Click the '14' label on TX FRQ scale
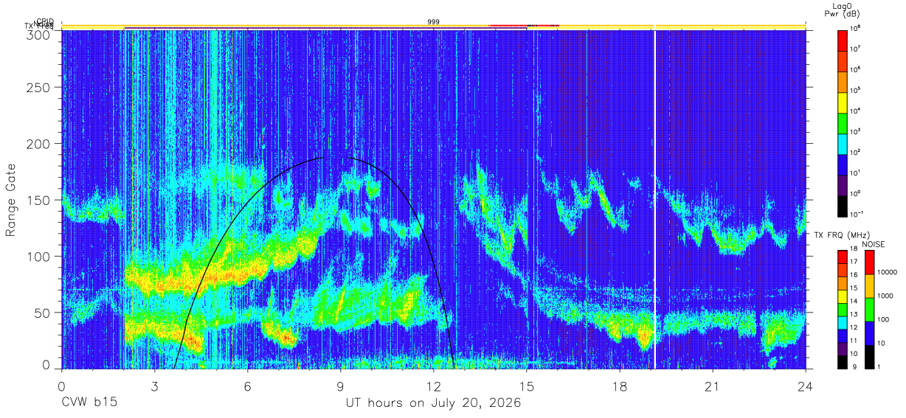Viewport: 906px width, 418px height. [x=854, y=302]
